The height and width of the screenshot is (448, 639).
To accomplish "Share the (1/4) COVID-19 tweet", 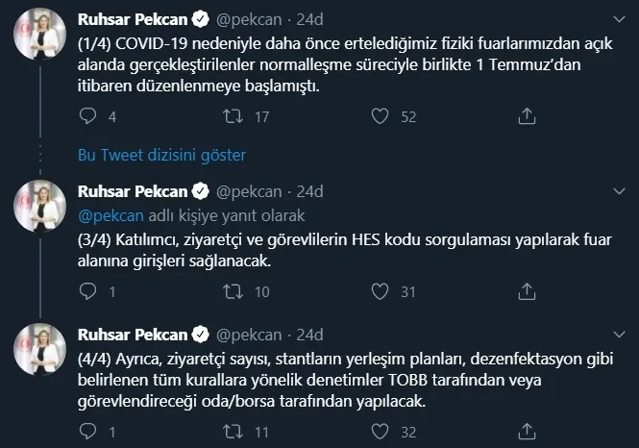I will [x=526, y=116].
